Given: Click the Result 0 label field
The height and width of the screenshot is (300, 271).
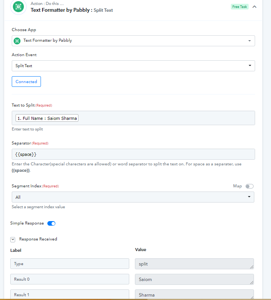Looking at the screenshot, I should [x=70, y=279].
